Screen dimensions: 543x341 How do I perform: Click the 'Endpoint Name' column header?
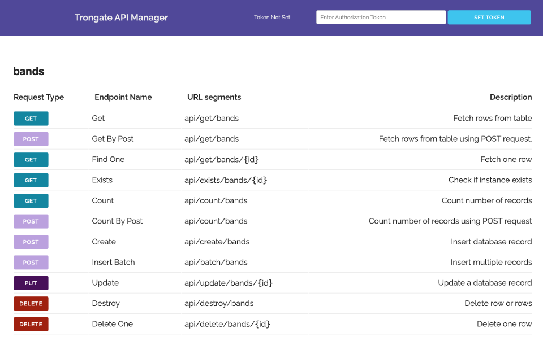point(123,97)
